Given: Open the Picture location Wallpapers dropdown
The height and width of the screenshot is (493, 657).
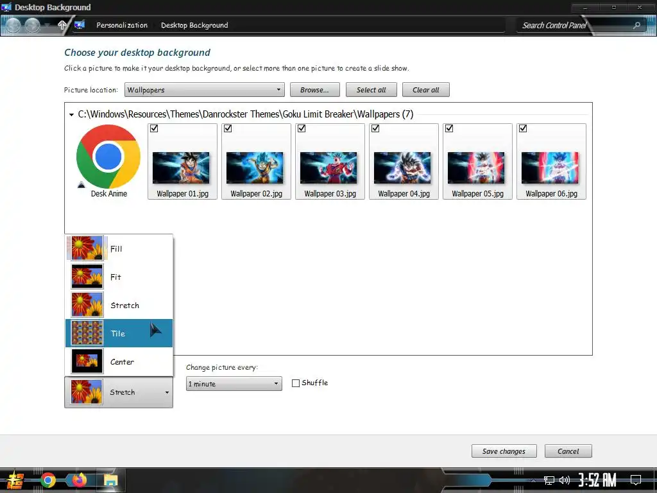Looking at the screenshot, I should [x=205, y=90].
